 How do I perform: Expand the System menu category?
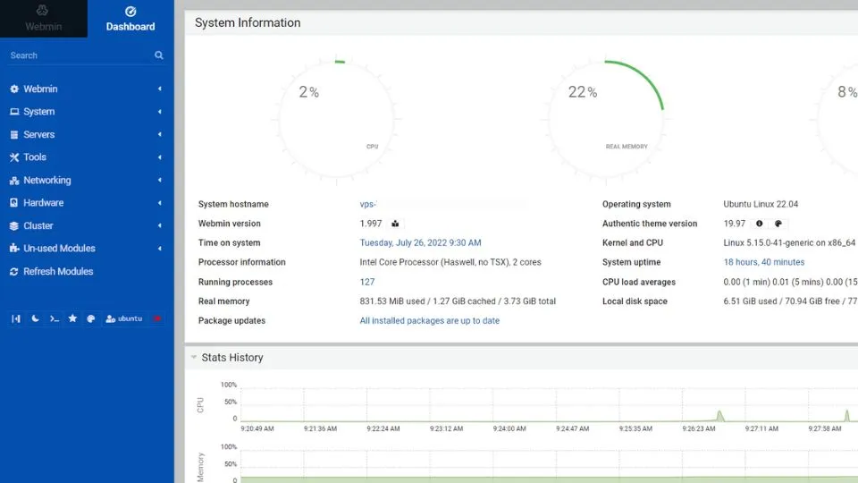tap(38, 112)
